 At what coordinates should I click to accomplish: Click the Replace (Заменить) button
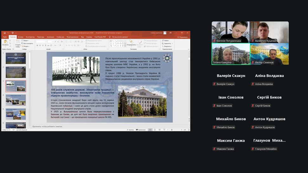point(167,43)
